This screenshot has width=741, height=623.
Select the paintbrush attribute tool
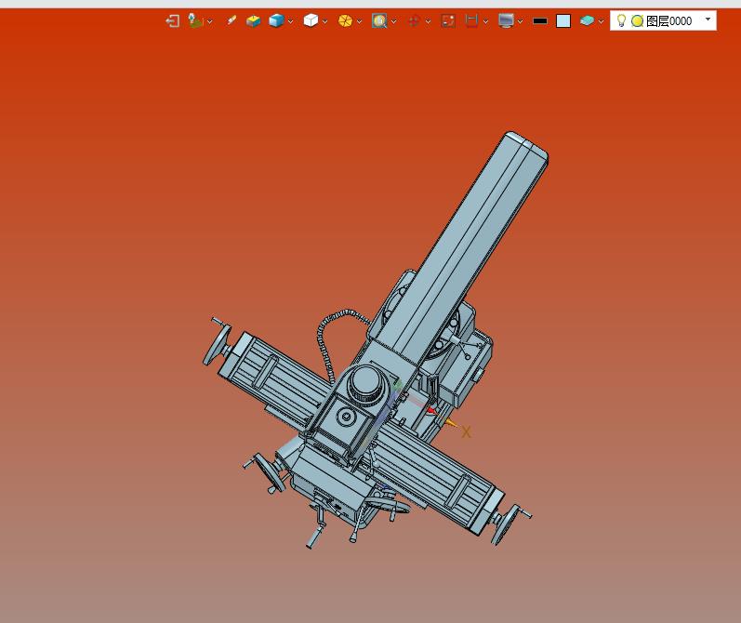tap(231, 20)
